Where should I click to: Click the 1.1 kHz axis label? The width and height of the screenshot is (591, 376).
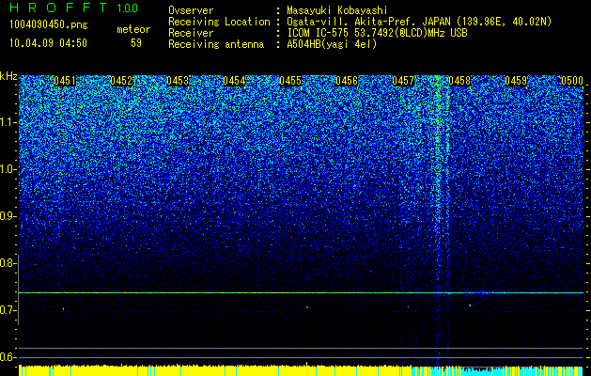[x=8, y=122]
